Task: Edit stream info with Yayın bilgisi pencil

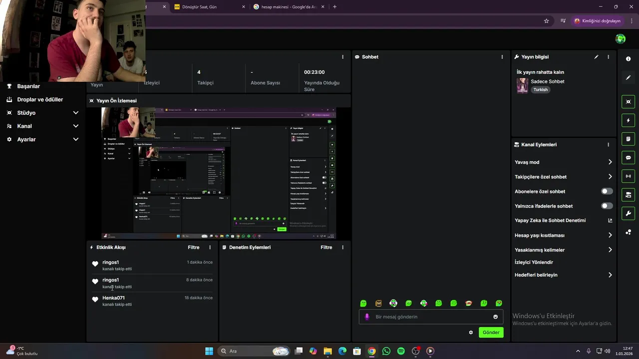Action: tap(596, 57)
